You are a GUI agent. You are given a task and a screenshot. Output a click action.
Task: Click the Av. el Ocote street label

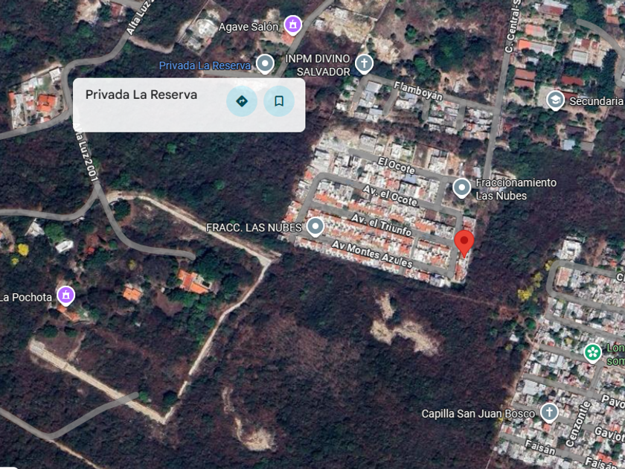(x=390, y=196)
